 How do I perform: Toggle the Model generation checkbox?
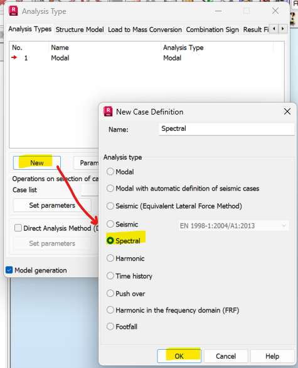[9, 270]
